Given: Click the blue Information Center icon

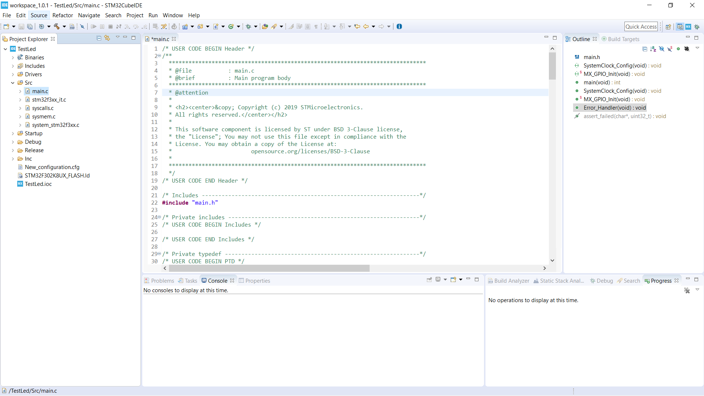Looking at the screenshot, I should (399, 26).
